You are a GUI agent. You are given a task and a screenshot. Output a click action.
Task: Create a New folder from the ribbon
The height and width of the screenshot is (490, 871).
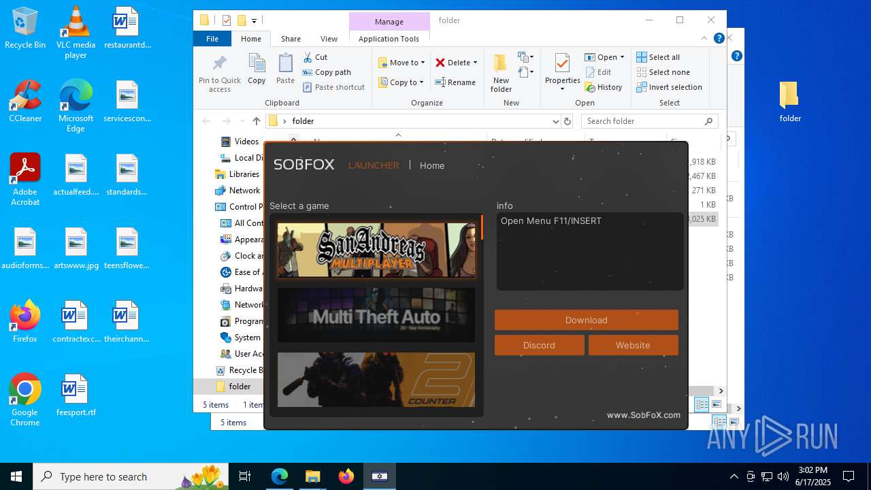pyautogui.click(x=501, y=73)
